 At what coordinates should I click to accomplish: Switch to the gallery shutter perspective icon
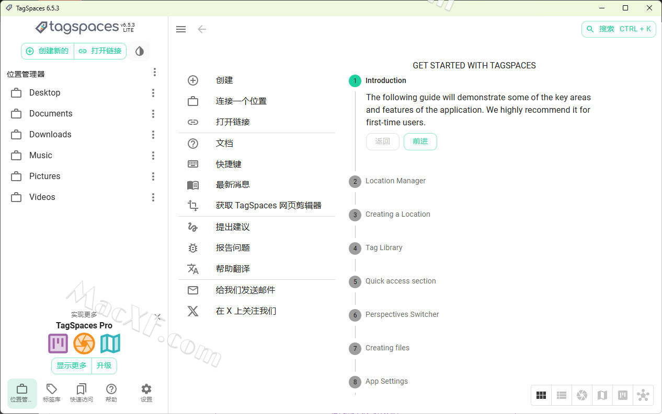point(582,395)
